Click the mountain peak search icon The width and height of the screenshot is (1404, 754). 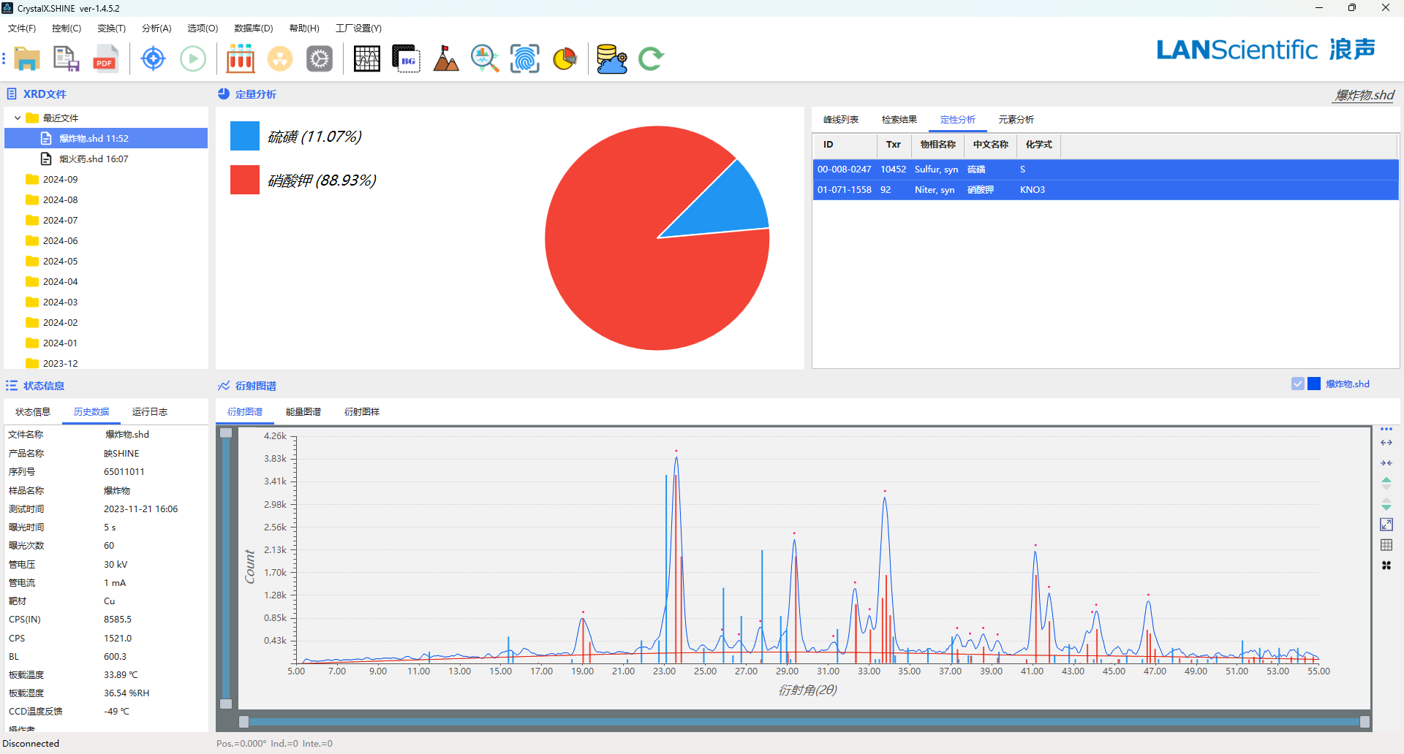pyautogui.click(x=445, y=59)
